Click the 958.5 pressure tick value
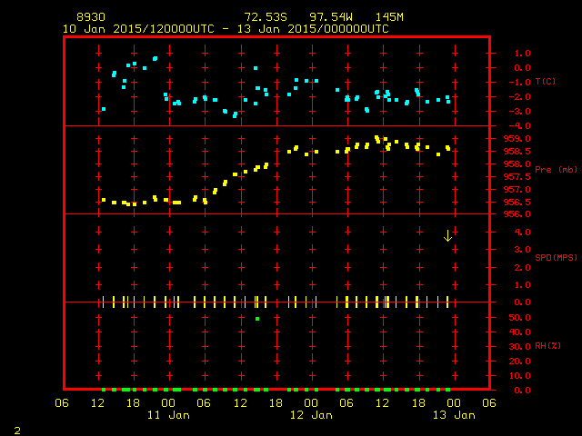This screenshot has height=436, width=582. pyautogui.click(x=517, y=152)
